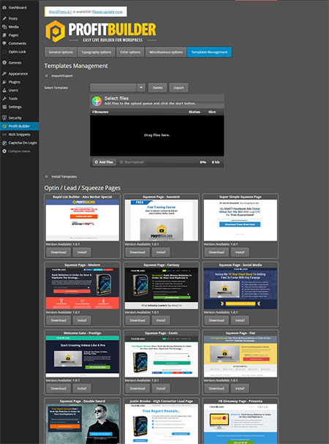329x444 pixels.
Task: Open the Squeeze Page - Social Media thumbnail
Action: click(241, 288)
